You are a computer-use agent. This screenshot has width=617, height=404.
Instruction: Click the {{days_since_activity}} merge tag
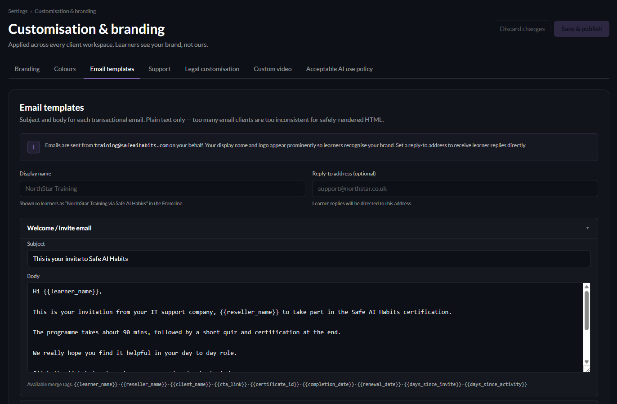pos(496,384)
